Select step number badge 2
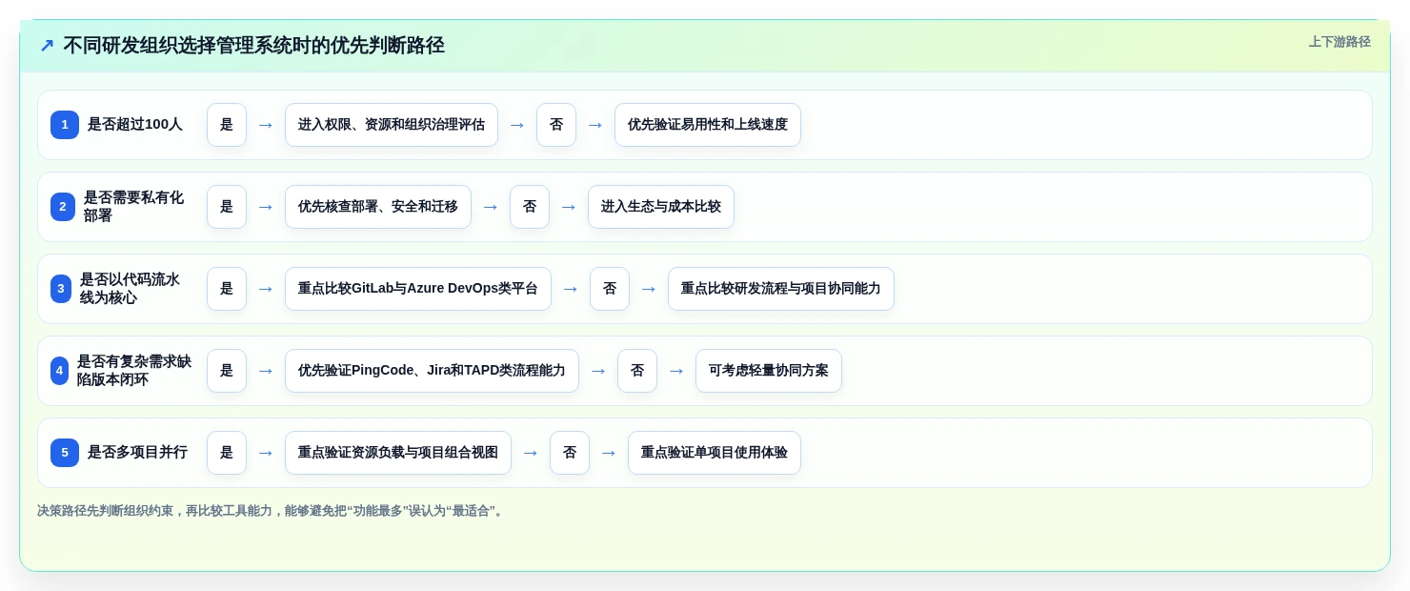 point(63,207)
